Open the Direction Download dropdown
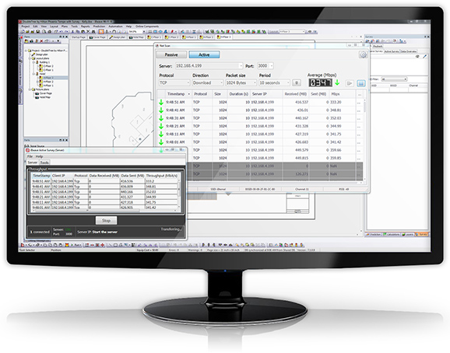Viewport: 450px width, 353px height. coord(208,82)
